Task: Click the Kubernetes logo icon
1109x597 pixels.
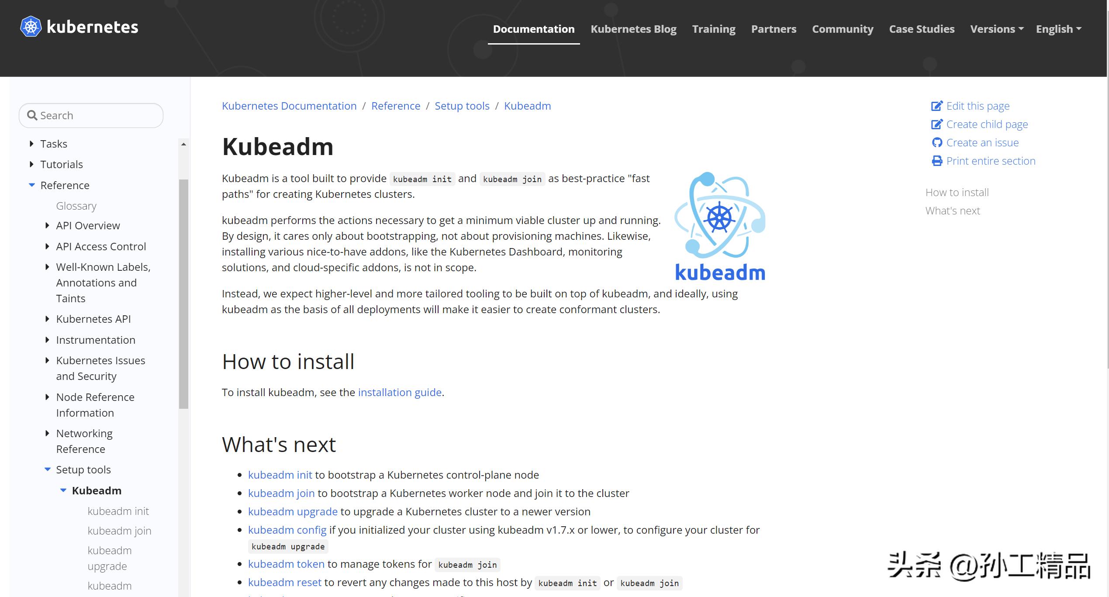Action: coord(30,27)
